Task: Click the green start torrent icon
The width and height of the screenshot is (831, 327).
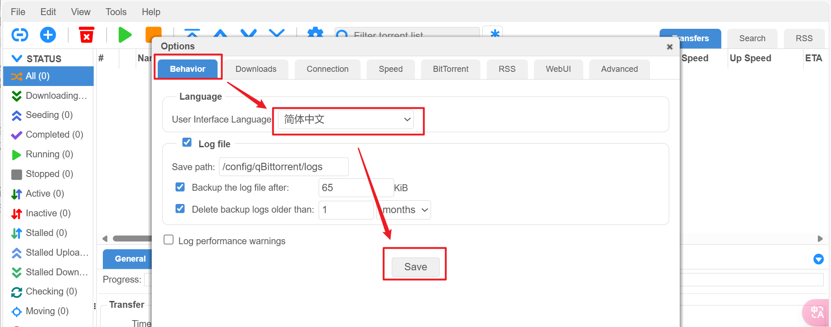Action: [125, 35]
